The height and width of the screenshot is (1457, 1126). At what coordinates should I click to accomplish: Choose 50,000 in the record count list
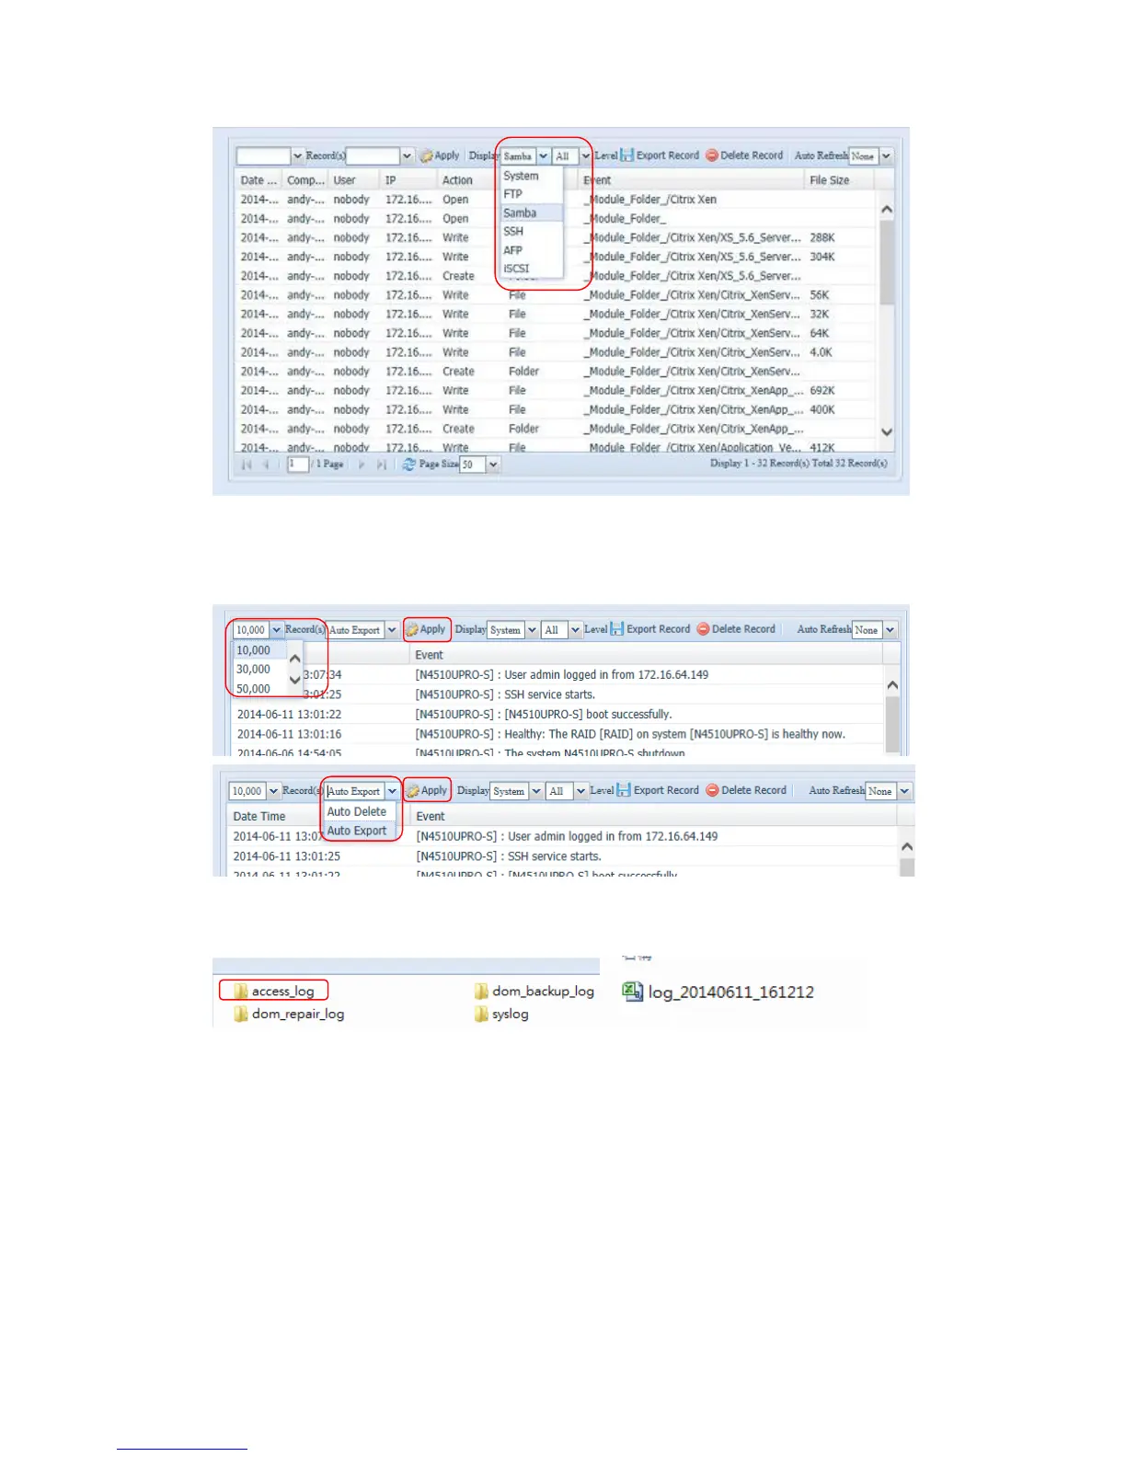point(260,689)
